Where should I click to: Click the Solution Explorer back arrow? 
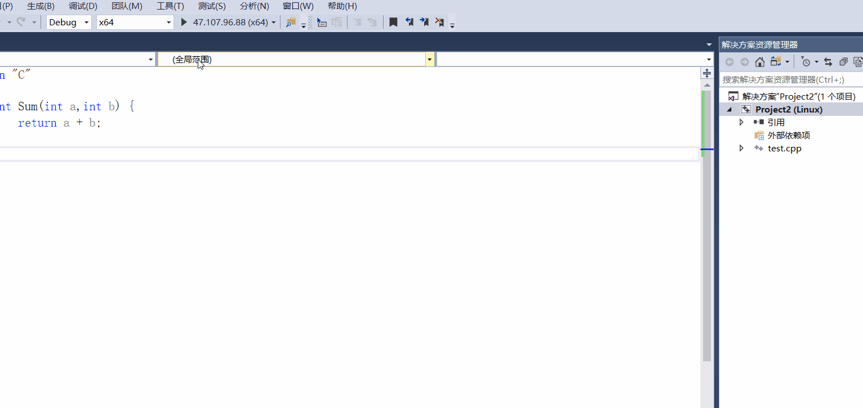(x=729, y=62)
